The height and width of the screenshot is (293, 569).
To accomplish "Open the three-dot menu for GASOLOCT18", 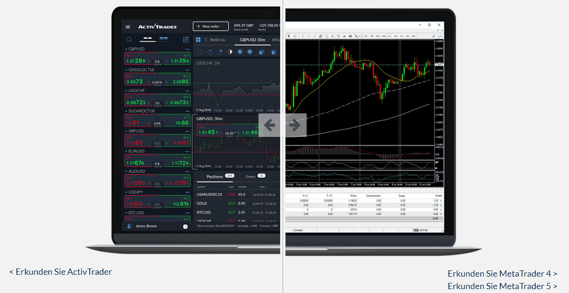I will click(187, 70).
